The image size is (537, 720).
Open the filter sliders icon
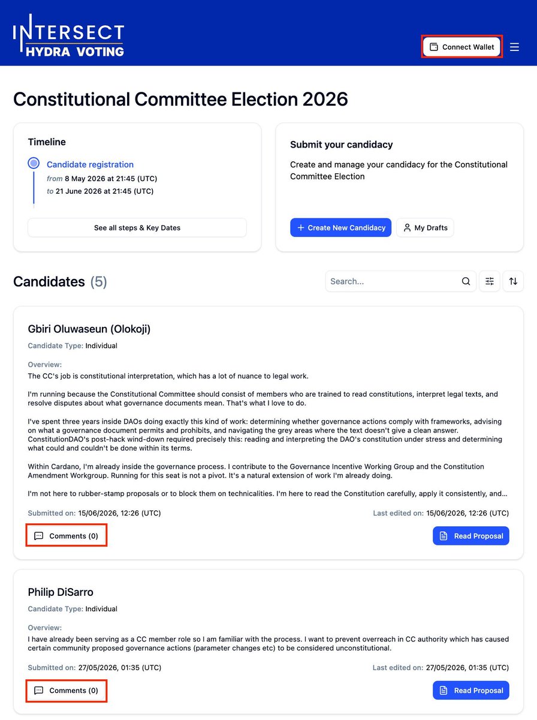[x=490, y=281]
